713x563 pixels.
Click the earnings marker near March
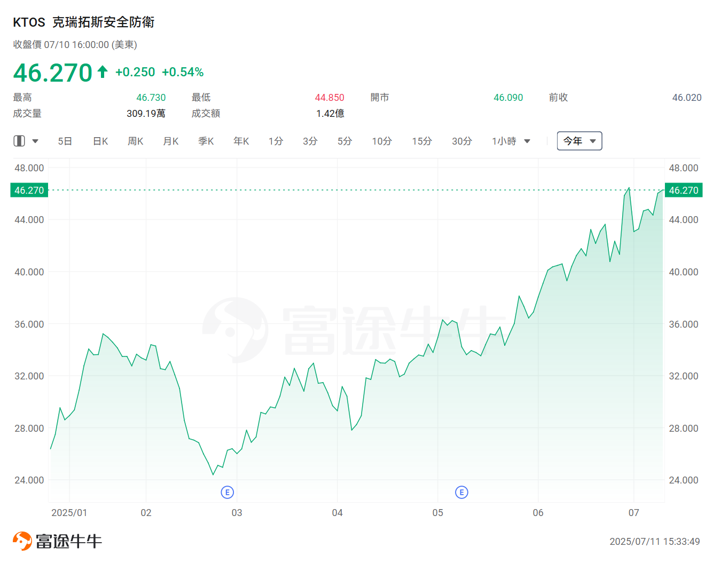tap(227, 492)
